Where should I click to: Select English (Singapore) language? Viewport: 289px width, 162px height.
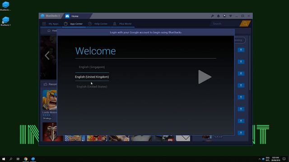pyautogui.click(x=92, y=67)
